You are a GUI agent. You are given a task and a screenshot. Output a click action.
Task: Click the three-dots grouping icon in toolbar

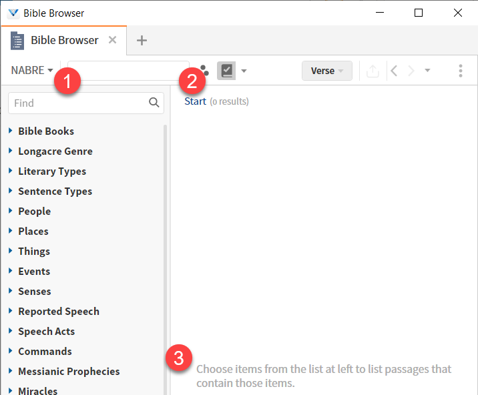(204, 71)
